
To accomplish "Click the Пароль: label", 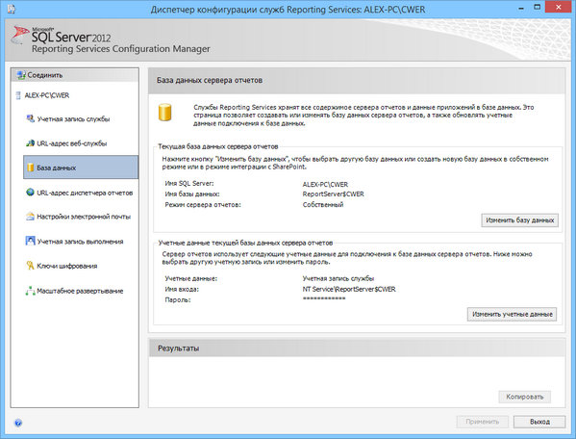I will pyautogui.click(x=178, y=299).
